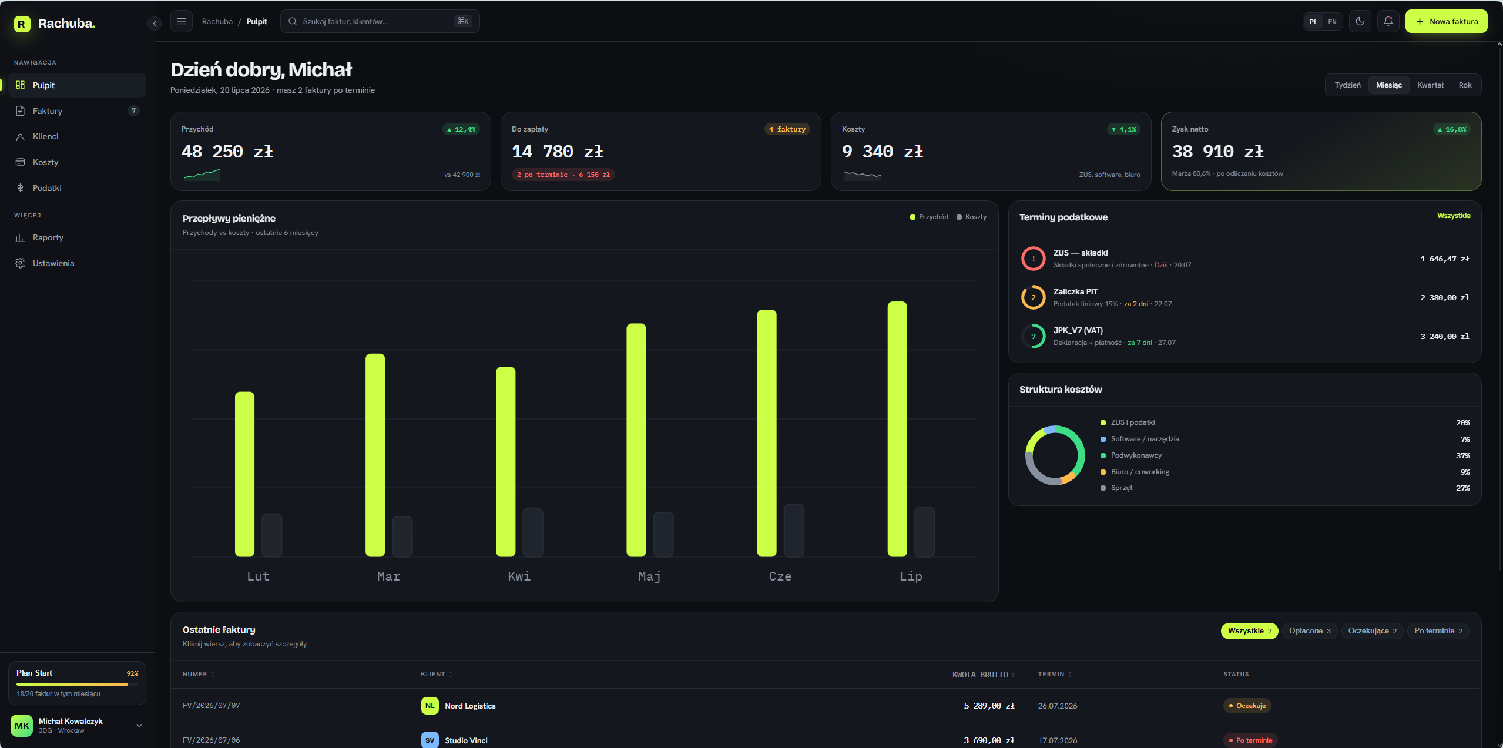The width and height of the screenshot is (1503, 748).
Task: Open the Klienci section icon
Action: point(20,137)
